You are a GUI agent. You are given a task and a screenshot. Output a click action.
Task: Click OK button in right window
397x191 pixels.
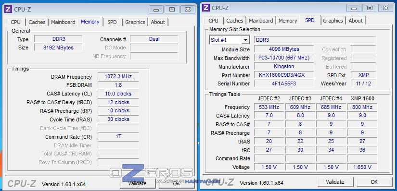coord(374,182)
